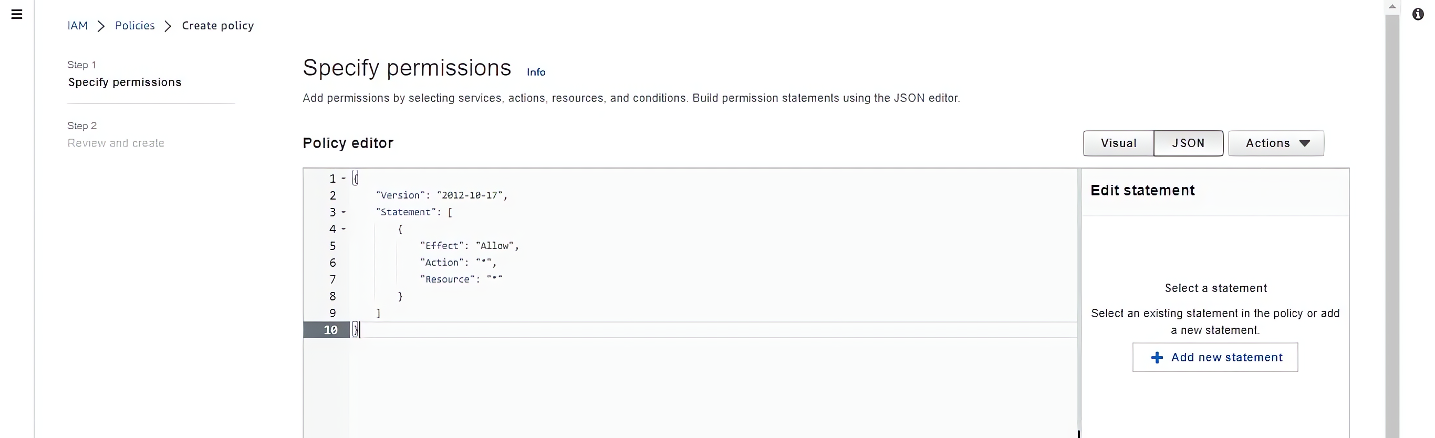This screenshot has width=1435, height=438.
Task: Place cursor on the Action line in editor
Action: click(458, 263)
